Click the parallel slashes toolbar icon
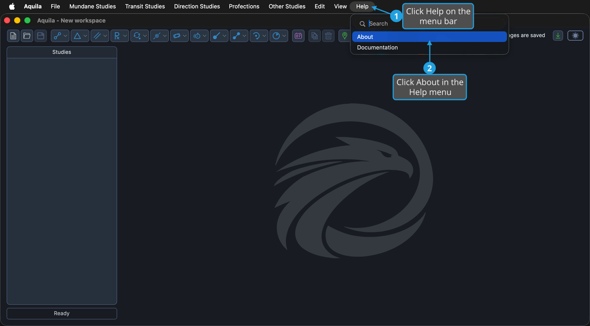The width and height of the screenshot is (590, 326). point(97,36)
